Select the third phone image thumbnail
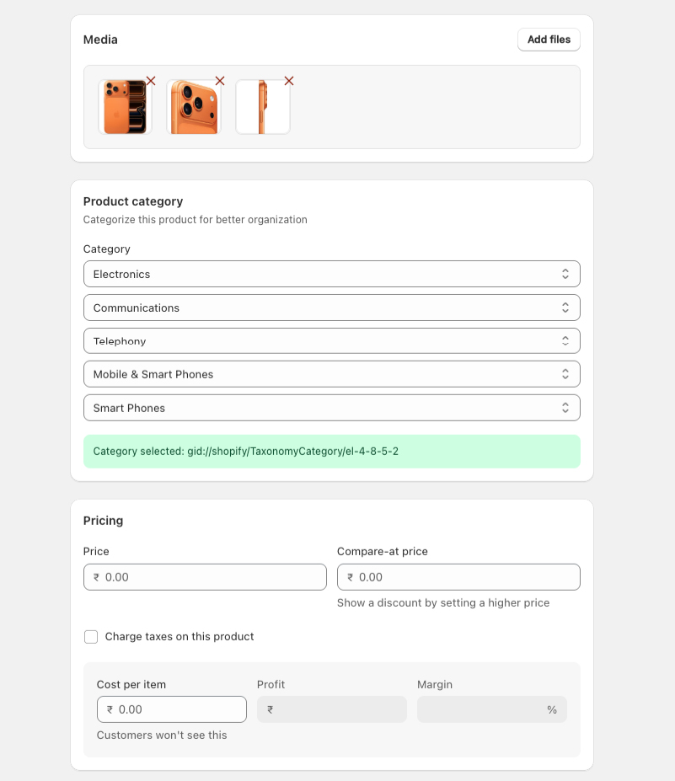 (x=263, y=106)
